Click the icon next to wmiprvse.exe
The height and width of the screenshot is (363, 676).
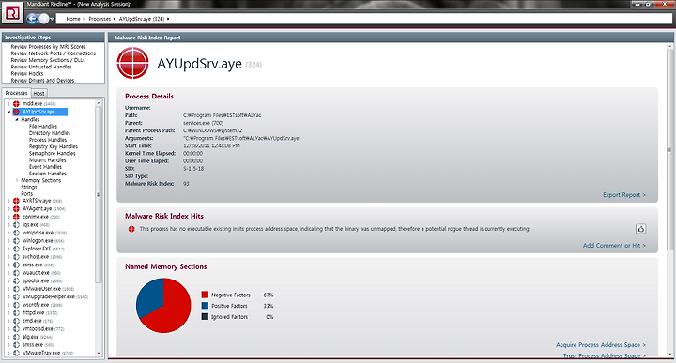click(16, 233)
